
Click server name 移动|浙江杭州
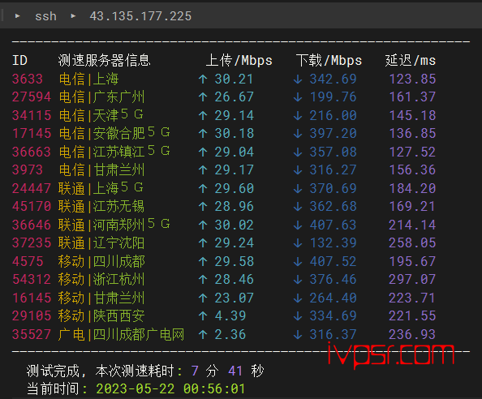pyautogui.click(x=101, y=280)
